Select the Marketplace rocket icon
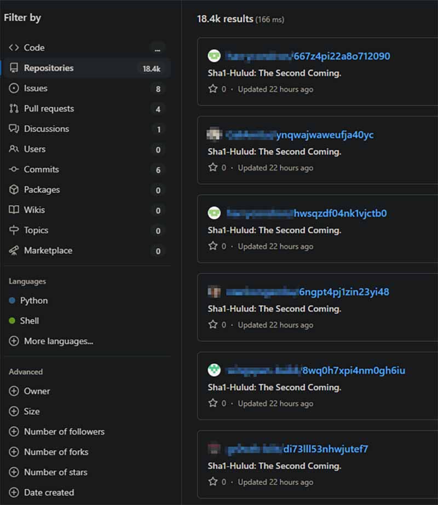Viewport: 438px width, 505px height. 14,251
